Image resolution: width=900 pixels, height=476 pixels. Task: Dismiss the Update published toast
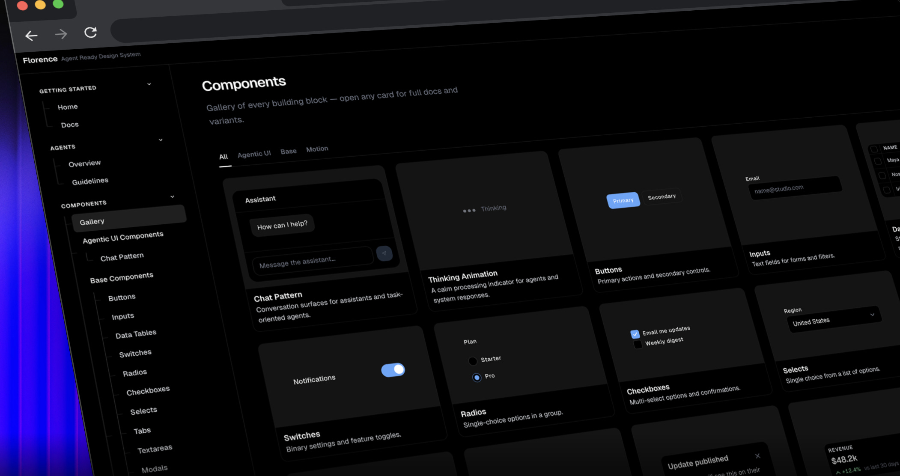click(x=757, y=456)
